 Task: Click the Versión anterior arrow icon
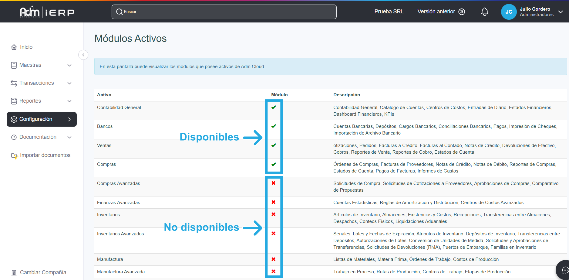pos(462,12)
